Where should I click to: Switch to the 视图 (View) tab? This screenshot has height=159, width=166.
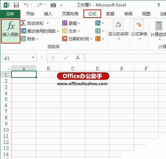click(x=146, y=14)
